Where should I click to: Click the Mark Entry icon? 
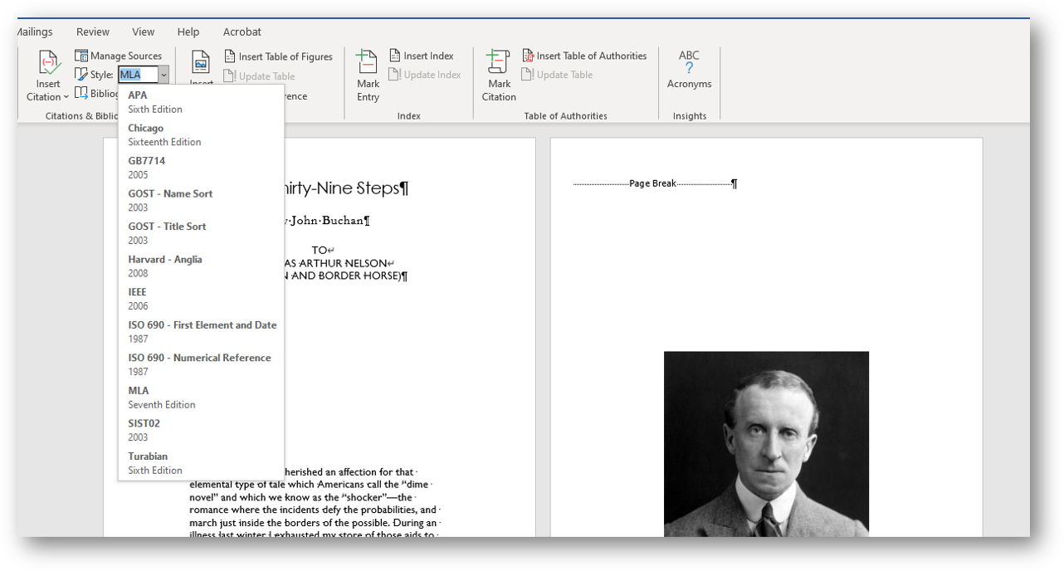[367, 64]
